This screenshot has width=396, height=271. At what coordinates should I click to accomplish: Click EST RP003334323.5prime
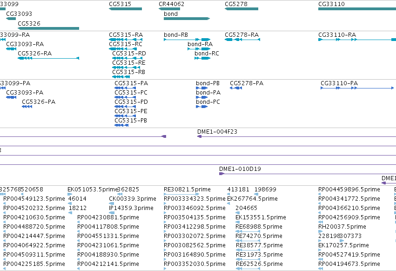[195, 199]
